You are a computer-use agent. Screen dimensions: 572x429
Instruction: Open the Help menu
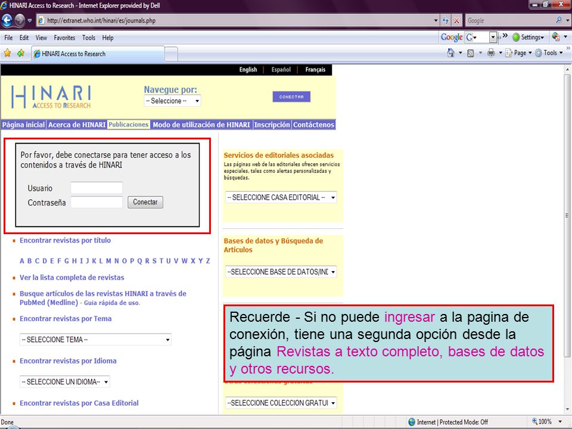click(108, 38)
